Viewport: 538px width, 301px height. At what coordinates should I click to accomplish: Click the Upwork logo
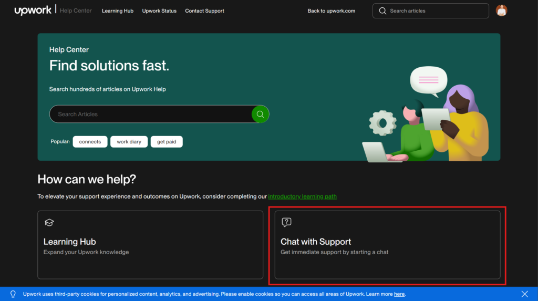(x=33, y=11)
